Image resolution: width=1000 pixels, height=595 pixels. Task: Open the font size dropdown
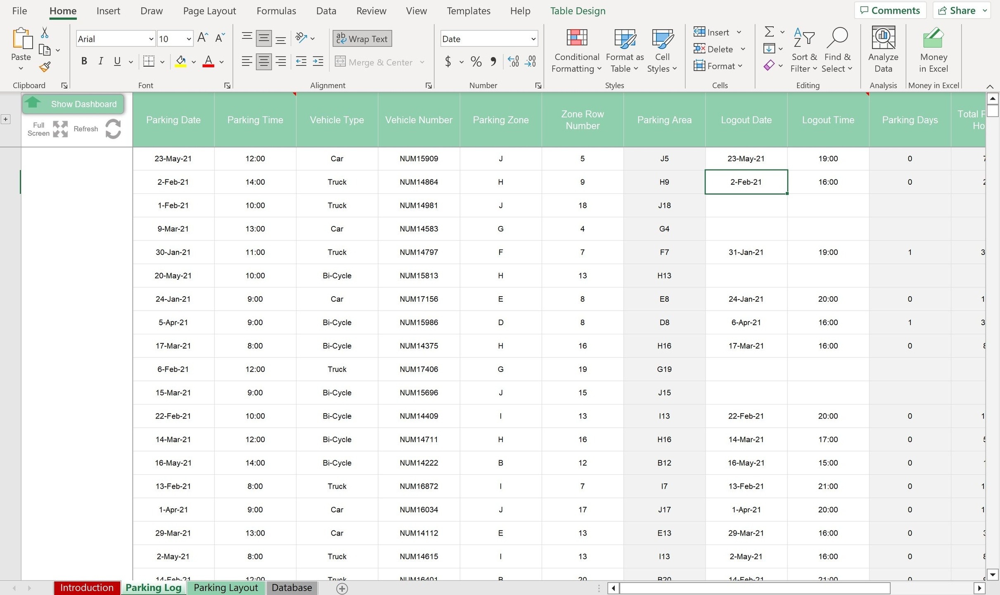189,39
